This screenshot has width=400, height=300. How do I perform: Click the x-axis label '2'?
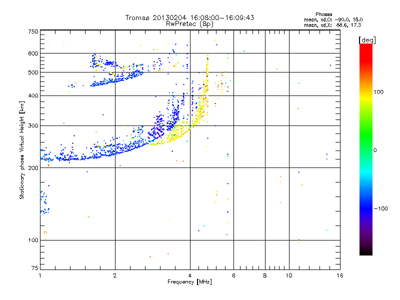pyautogui.click(x=115, y=275)
